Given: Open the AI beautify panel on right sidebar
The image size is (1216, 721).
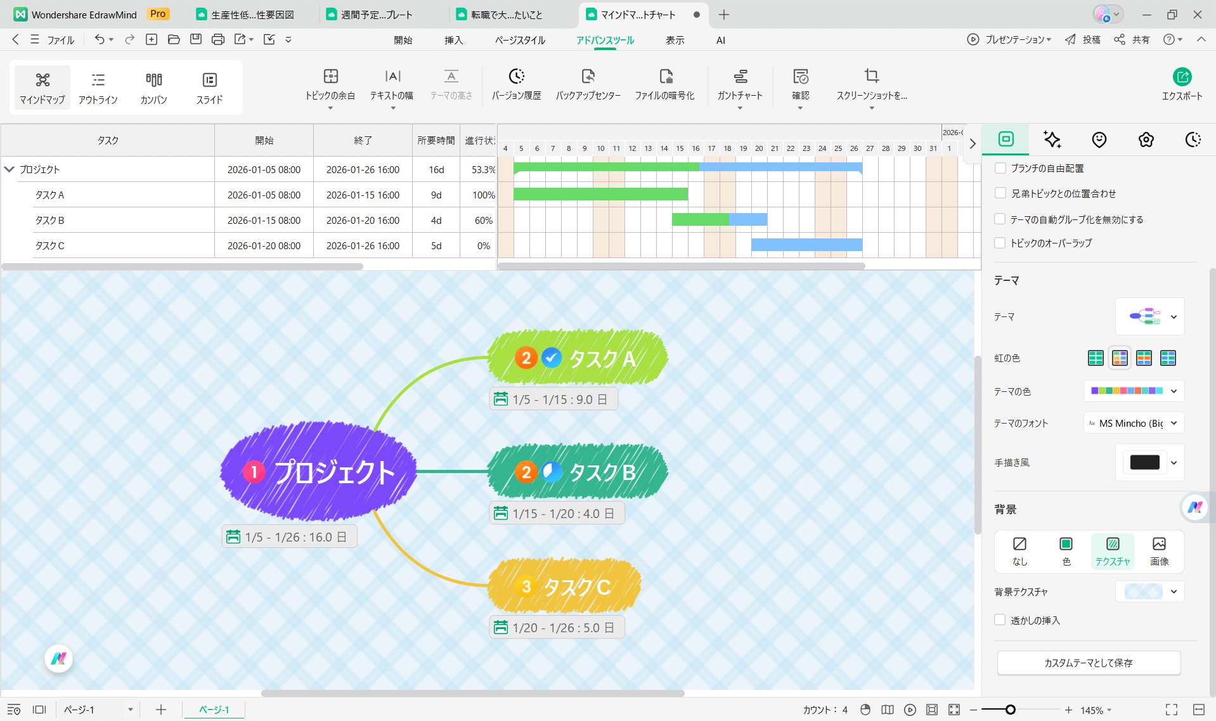Looking at the screenshot, I should point(1052,140).
